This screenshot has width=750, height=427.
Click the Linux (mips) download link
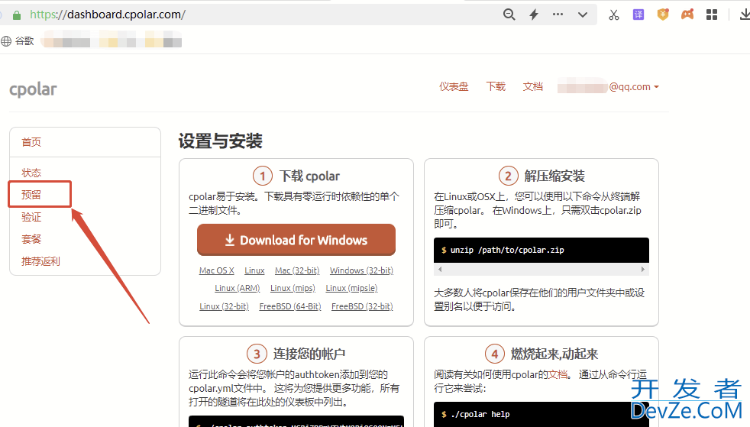[x=293, y=288]
